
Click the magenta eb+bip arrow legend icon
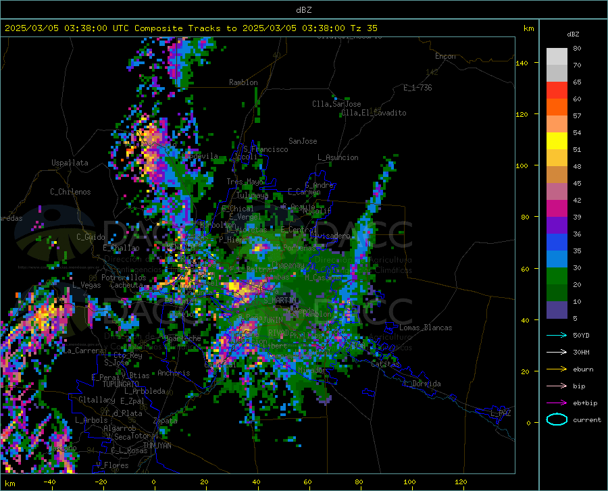[557, 403]
